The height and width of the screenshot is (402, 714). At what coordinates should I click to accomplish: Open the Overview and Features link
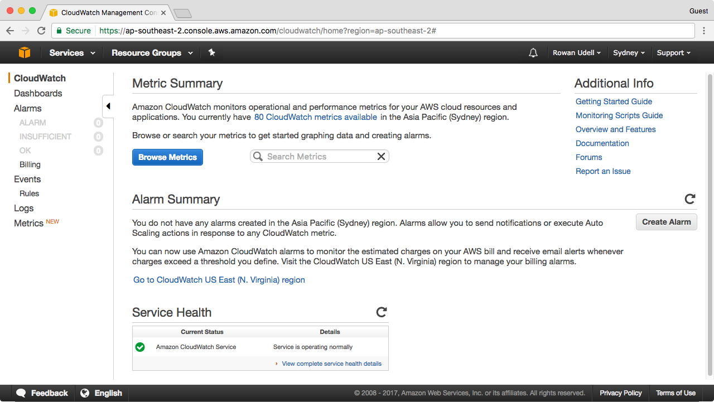pos(616,129)
